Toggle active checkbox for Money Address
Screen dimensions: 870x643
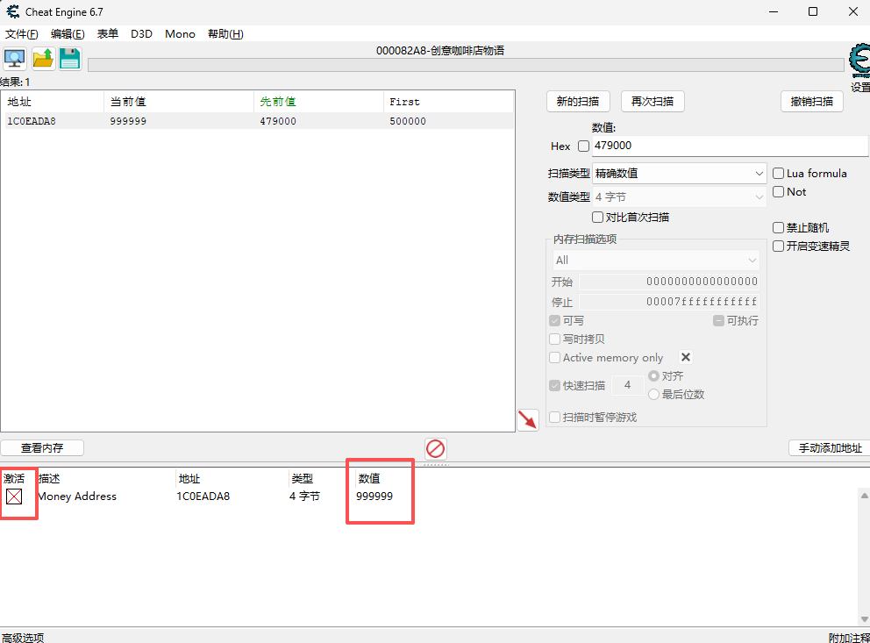click(14, 497)
